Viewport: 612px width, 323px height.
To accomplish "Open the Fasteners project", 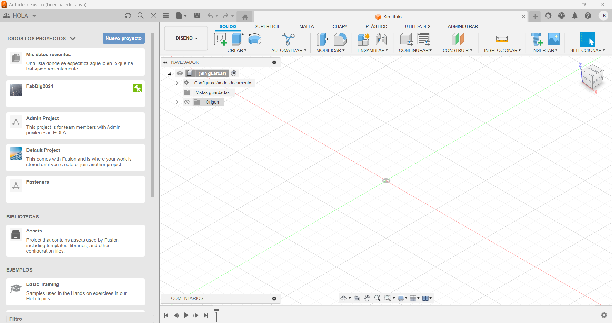I will 75,189.
